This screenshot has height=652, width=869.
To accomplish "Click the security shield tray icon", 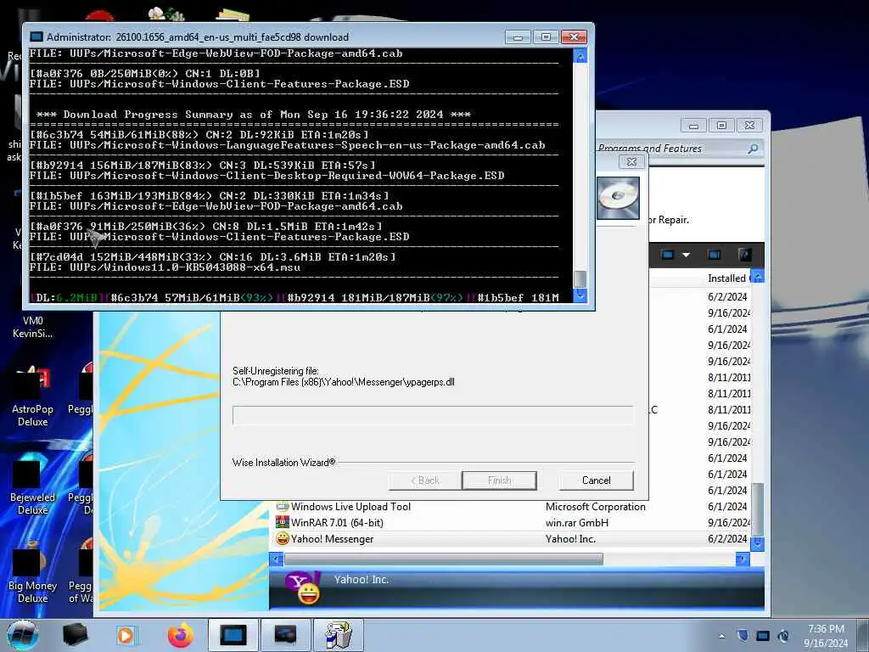I will coord(743,635).
